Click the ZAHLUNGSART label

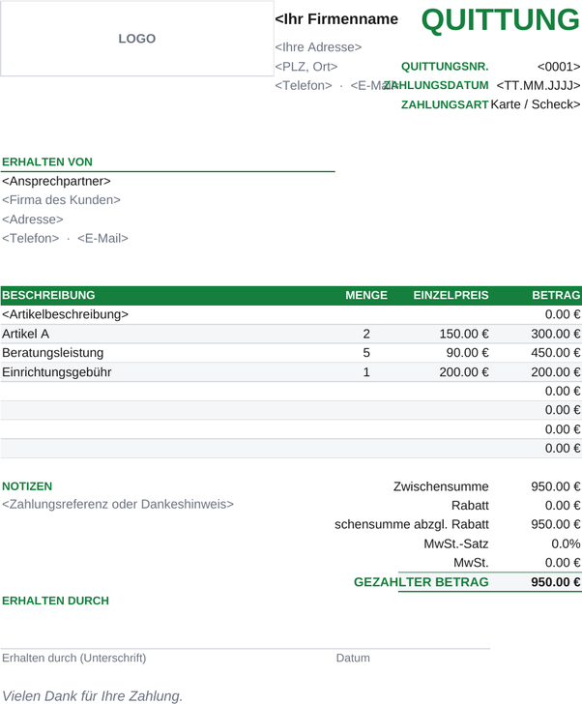click(x=445, y=104)
